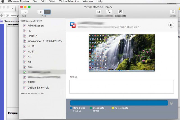Select the PE virtual machine

coord(42,31)
